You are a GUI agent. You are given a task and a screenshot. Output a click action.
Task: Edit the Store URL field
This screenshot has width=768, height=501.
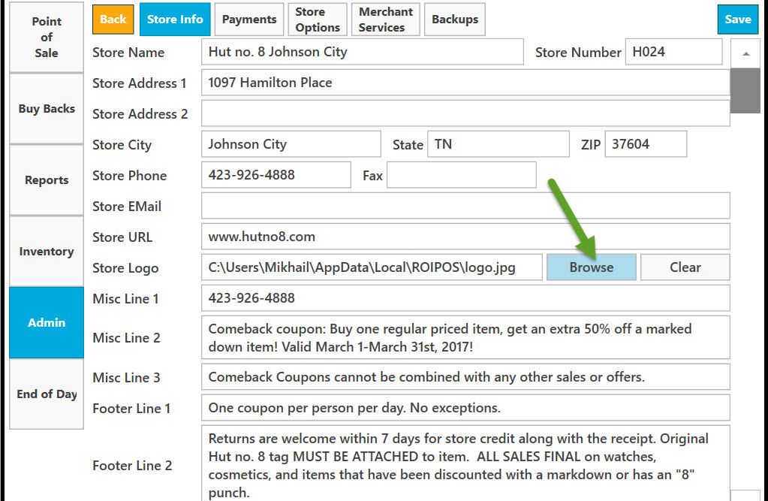click(465, 237)
